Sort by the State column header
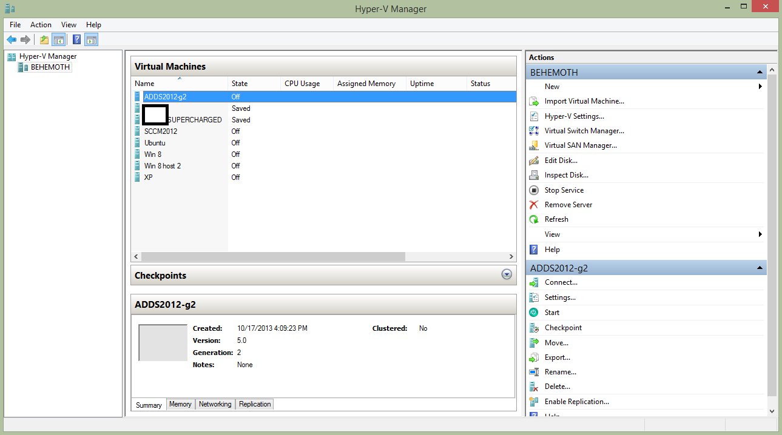The height and width of the screenshot is (435, 782). coord(254,84)
